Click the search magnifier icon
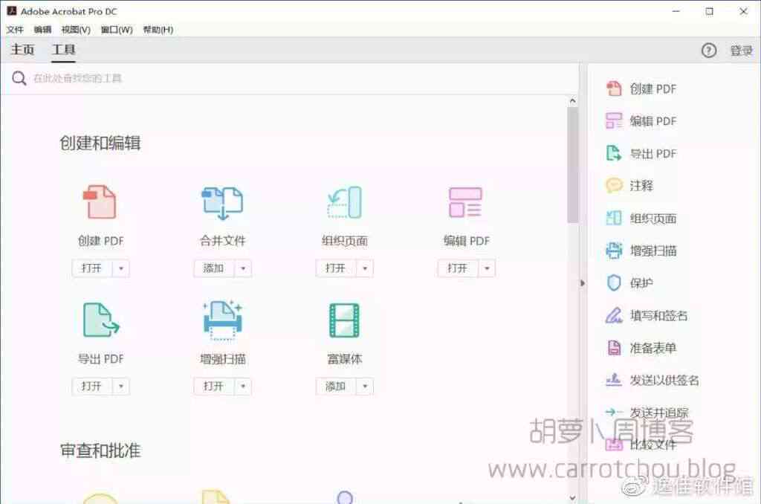 tap(19, 78)
